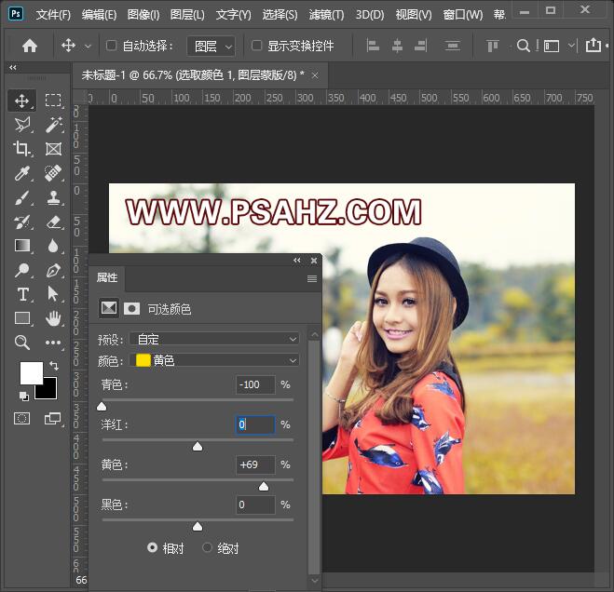Open the 编辑(E) menu
Viewport: 614px width, 592px height.
tap(99, 15)
